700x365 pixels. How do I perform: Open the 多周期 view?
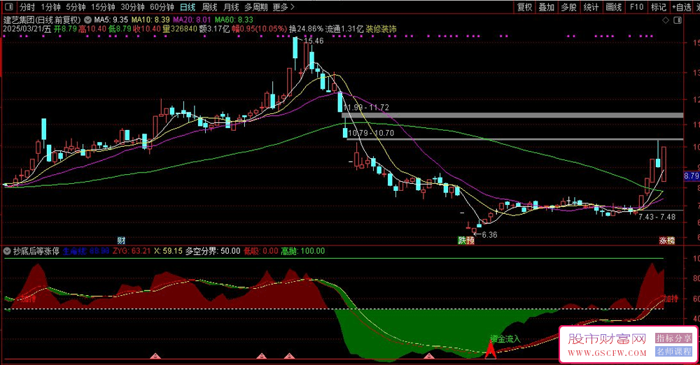[x=255, y=7]
